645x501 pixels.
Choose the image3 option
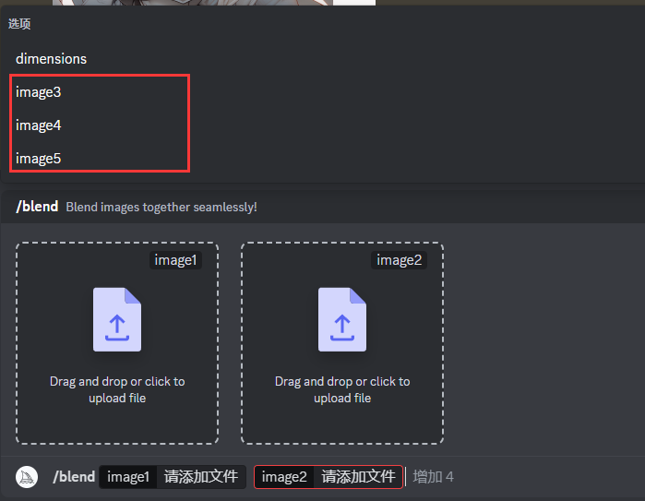pyautogui.click(x=38, y=92)
